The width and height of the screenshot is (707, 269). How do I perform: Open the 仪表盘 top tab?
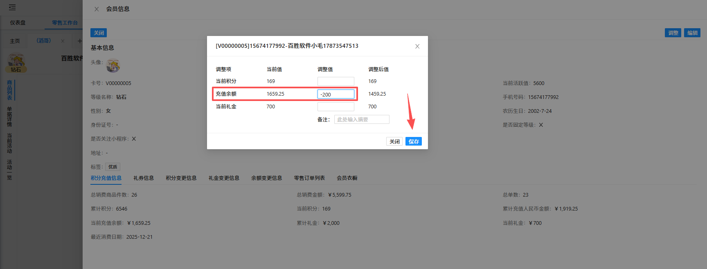pyautogui.click(x=18, y=23)
